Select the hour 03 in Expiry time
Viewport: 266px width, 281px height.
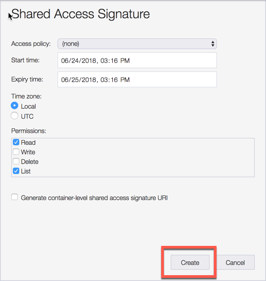104,80
